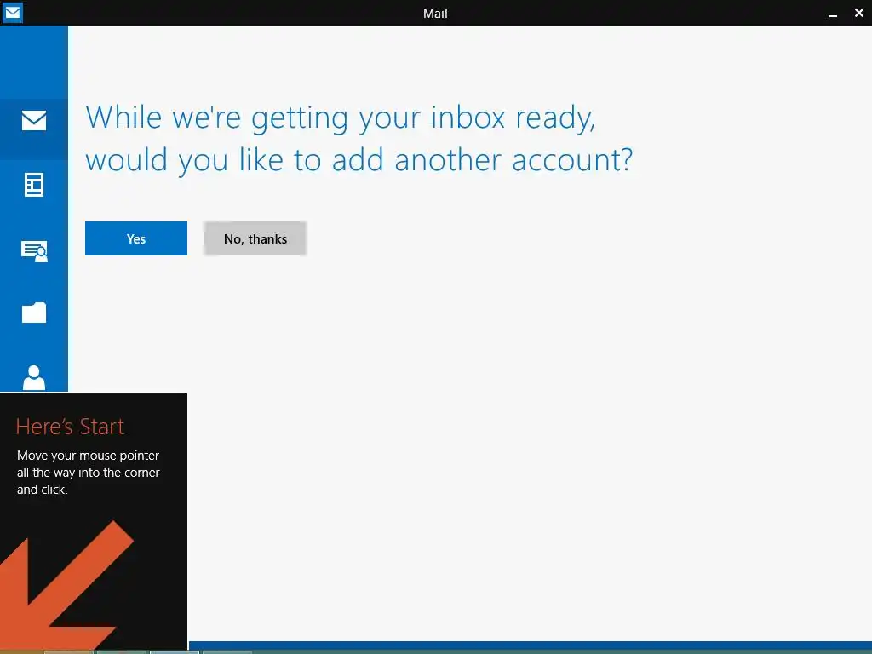This screenshot has height=654, width=872.
Task: Click the Mail app icon in title bar
Action: 12,12
